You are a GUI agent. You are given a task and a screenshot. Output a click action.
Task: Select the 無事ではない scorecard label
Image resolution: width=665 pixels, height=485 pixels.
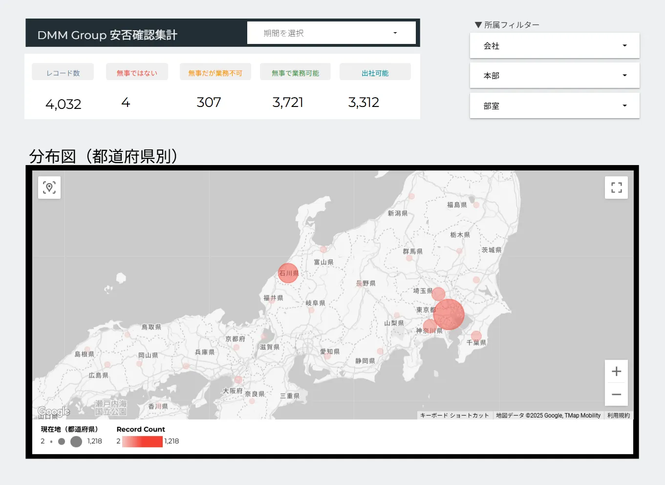click(137, 73)
